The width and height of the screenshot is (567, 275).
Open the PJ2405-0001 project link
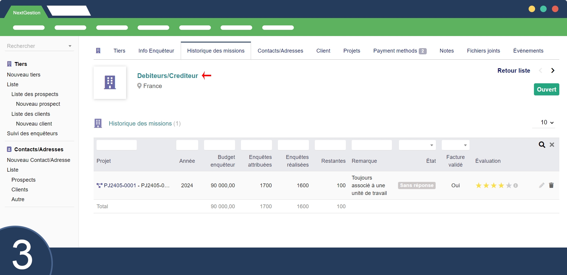pos(137,185)
